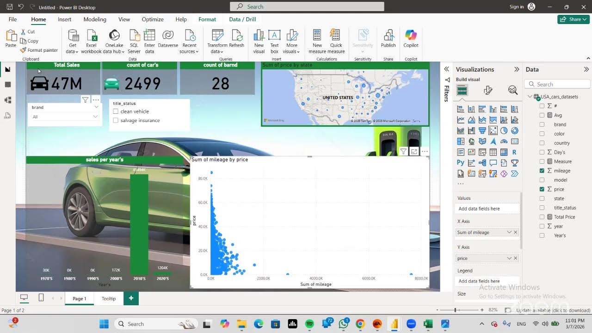Select the Scatter chart visual type

pos(493,131)
